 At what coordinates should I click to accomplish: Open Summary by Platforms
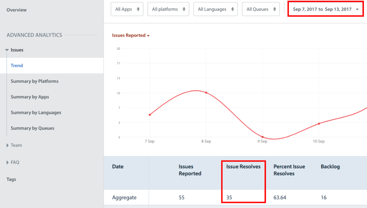click(x=35, y=81)
